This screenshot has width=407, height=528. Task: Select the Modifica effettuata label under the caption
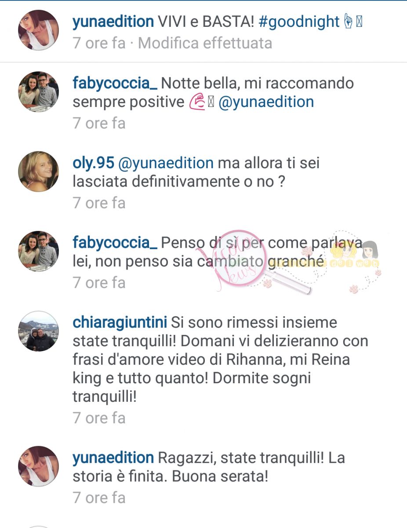click(205, 43)
